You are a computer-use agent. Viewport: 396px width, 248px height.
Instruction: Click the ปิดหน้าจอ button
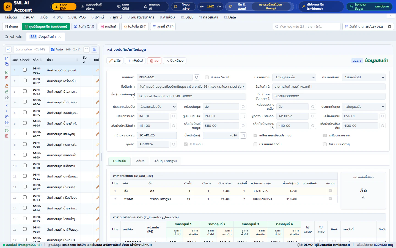175,61
